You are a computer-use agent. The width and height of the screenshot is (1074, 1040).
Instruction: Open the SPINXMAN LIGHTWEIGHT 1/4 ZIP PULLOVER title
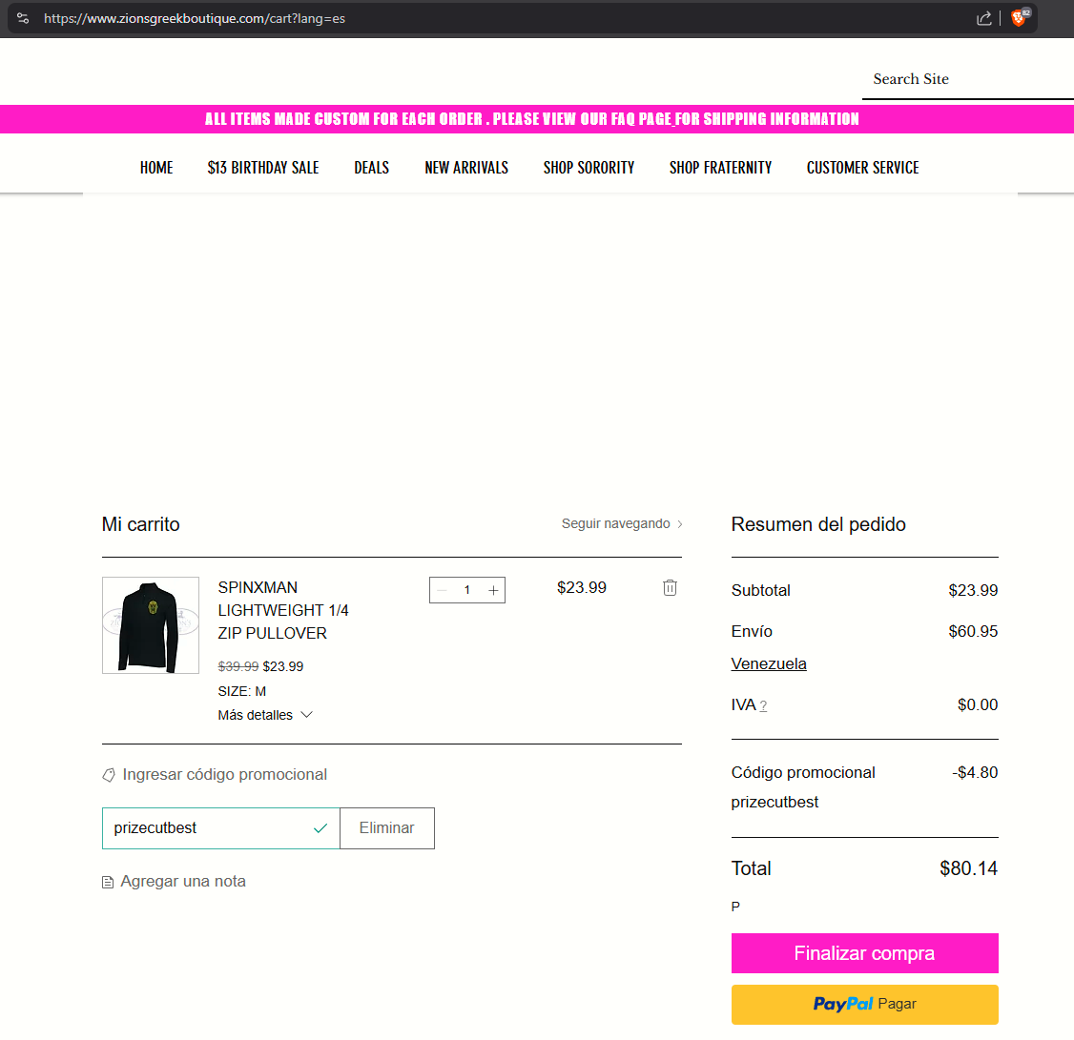pyautogui.click(x=283, y=610)
